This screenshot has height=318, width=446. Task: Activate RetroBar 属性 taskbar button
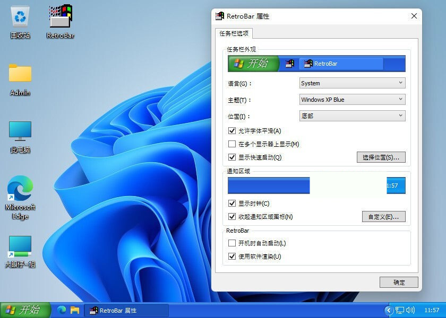click(126, 311)
